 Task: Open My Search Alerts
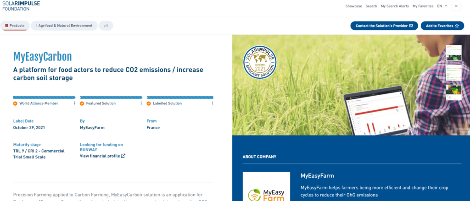(x=395, y=6)
